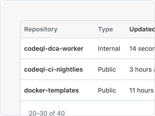The height and width of the screenshot is (116, 155).
Task: Click empty space between Repository and Type headers
Action: pyautogui.click(x=78, y=29)
